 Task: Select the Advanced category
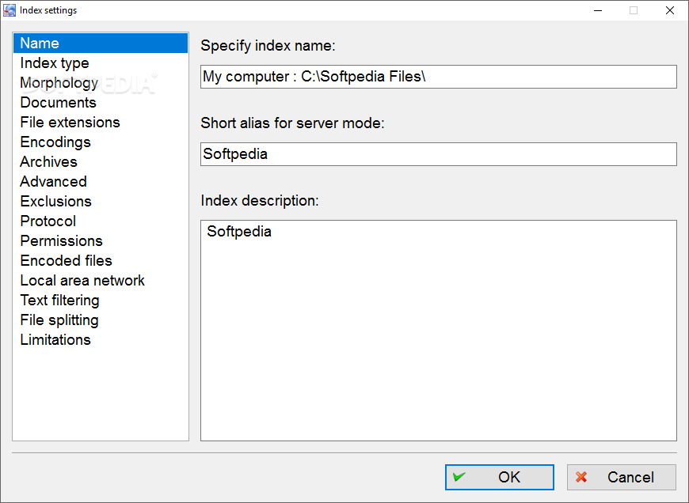[101, 181]
